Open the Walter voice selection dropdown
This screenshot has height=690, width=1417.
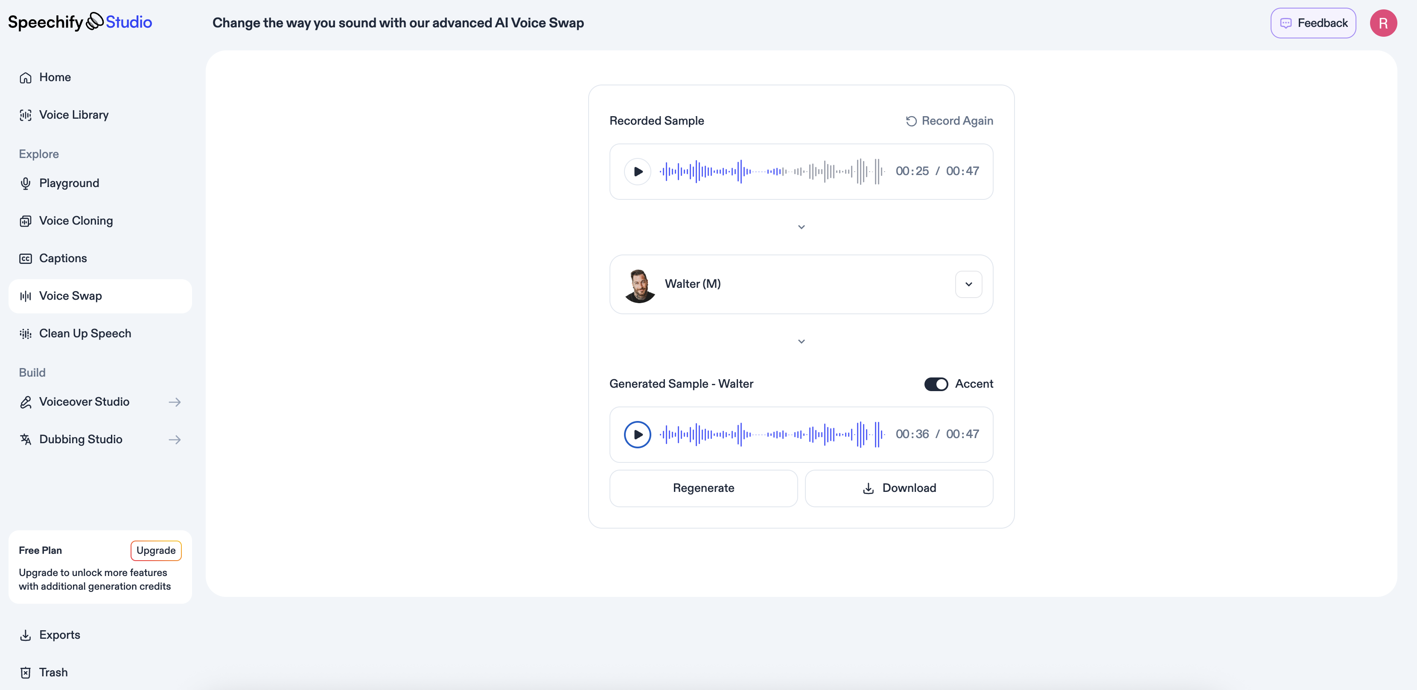pyautogui.click(x=969, y=284)
